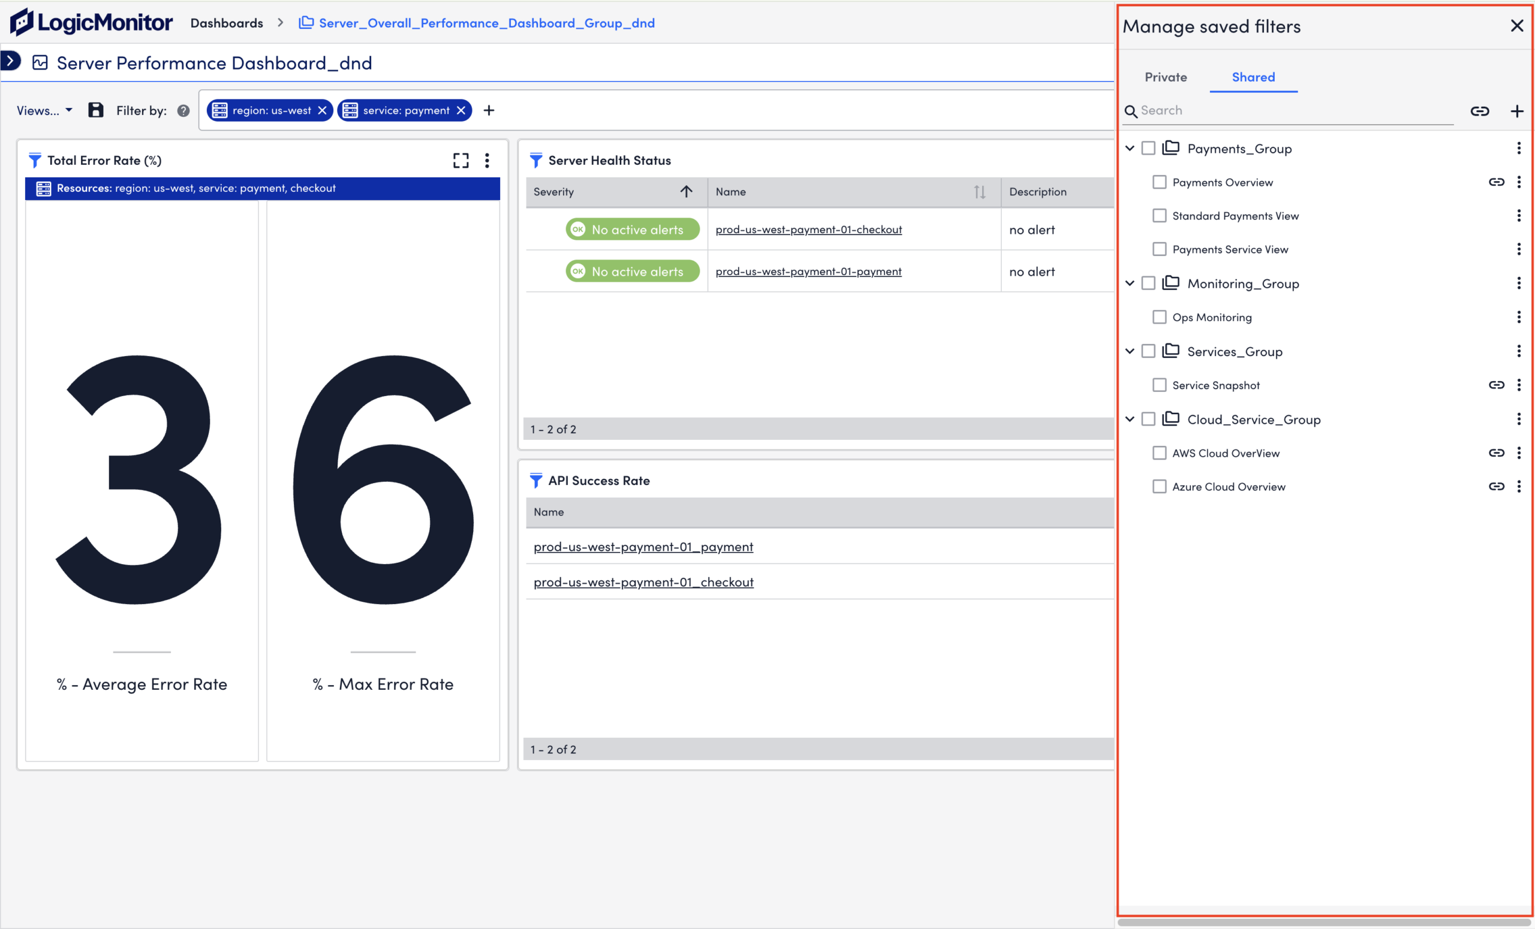This screenshot has height=929, width=1535.
Task: Add a new dashboard filter
Action: tap(489, 110)
